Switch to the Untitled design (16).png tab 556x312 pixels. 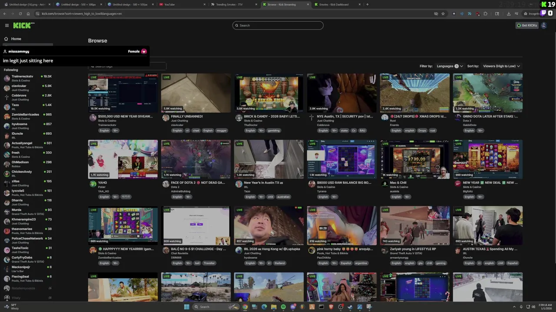27,4
